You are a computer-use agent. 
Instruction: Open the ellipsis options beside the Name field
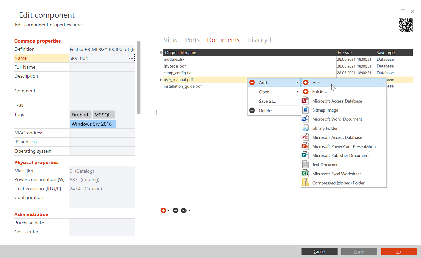click(x=131, y=58)
